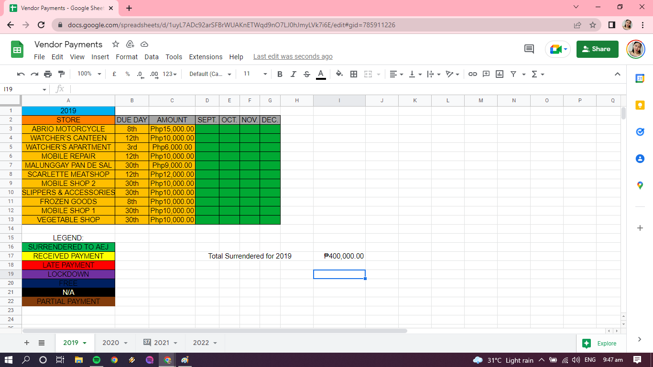Viewport: 653px width, 367px height.
Task: Open vertical align options
Action: pos(415,74)
